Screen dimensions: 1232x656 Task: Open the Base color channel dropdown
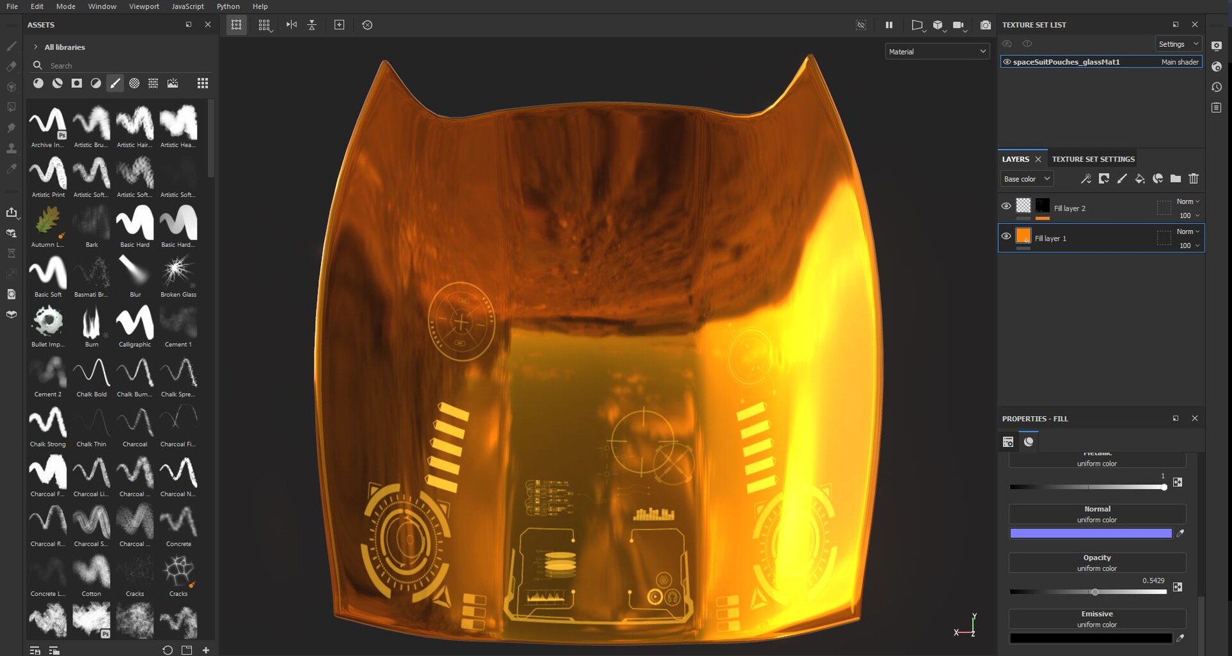pos(1026,179)
